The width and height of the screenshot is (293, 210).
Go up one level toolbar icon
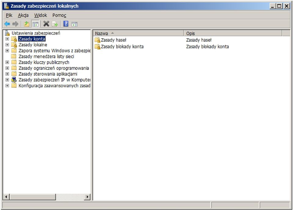[x=27, y=24]
